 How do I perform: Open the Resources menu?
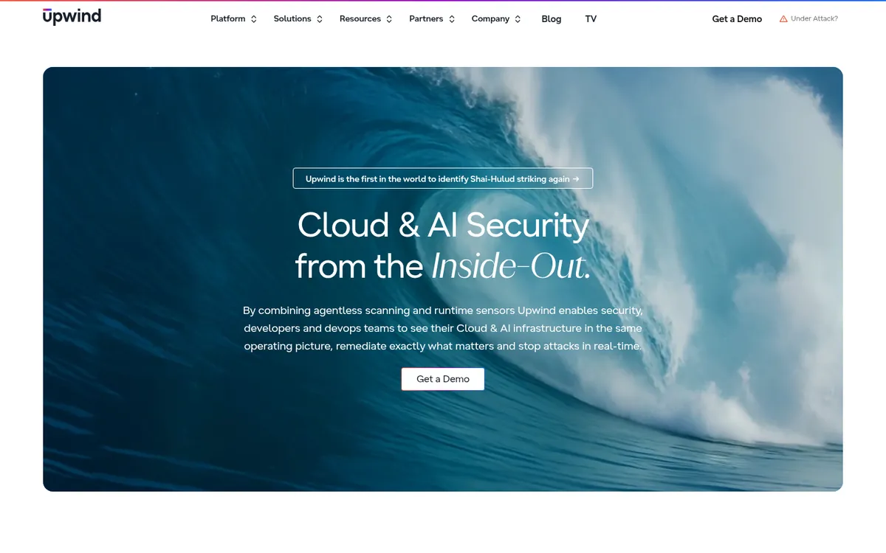coord(360,19)
